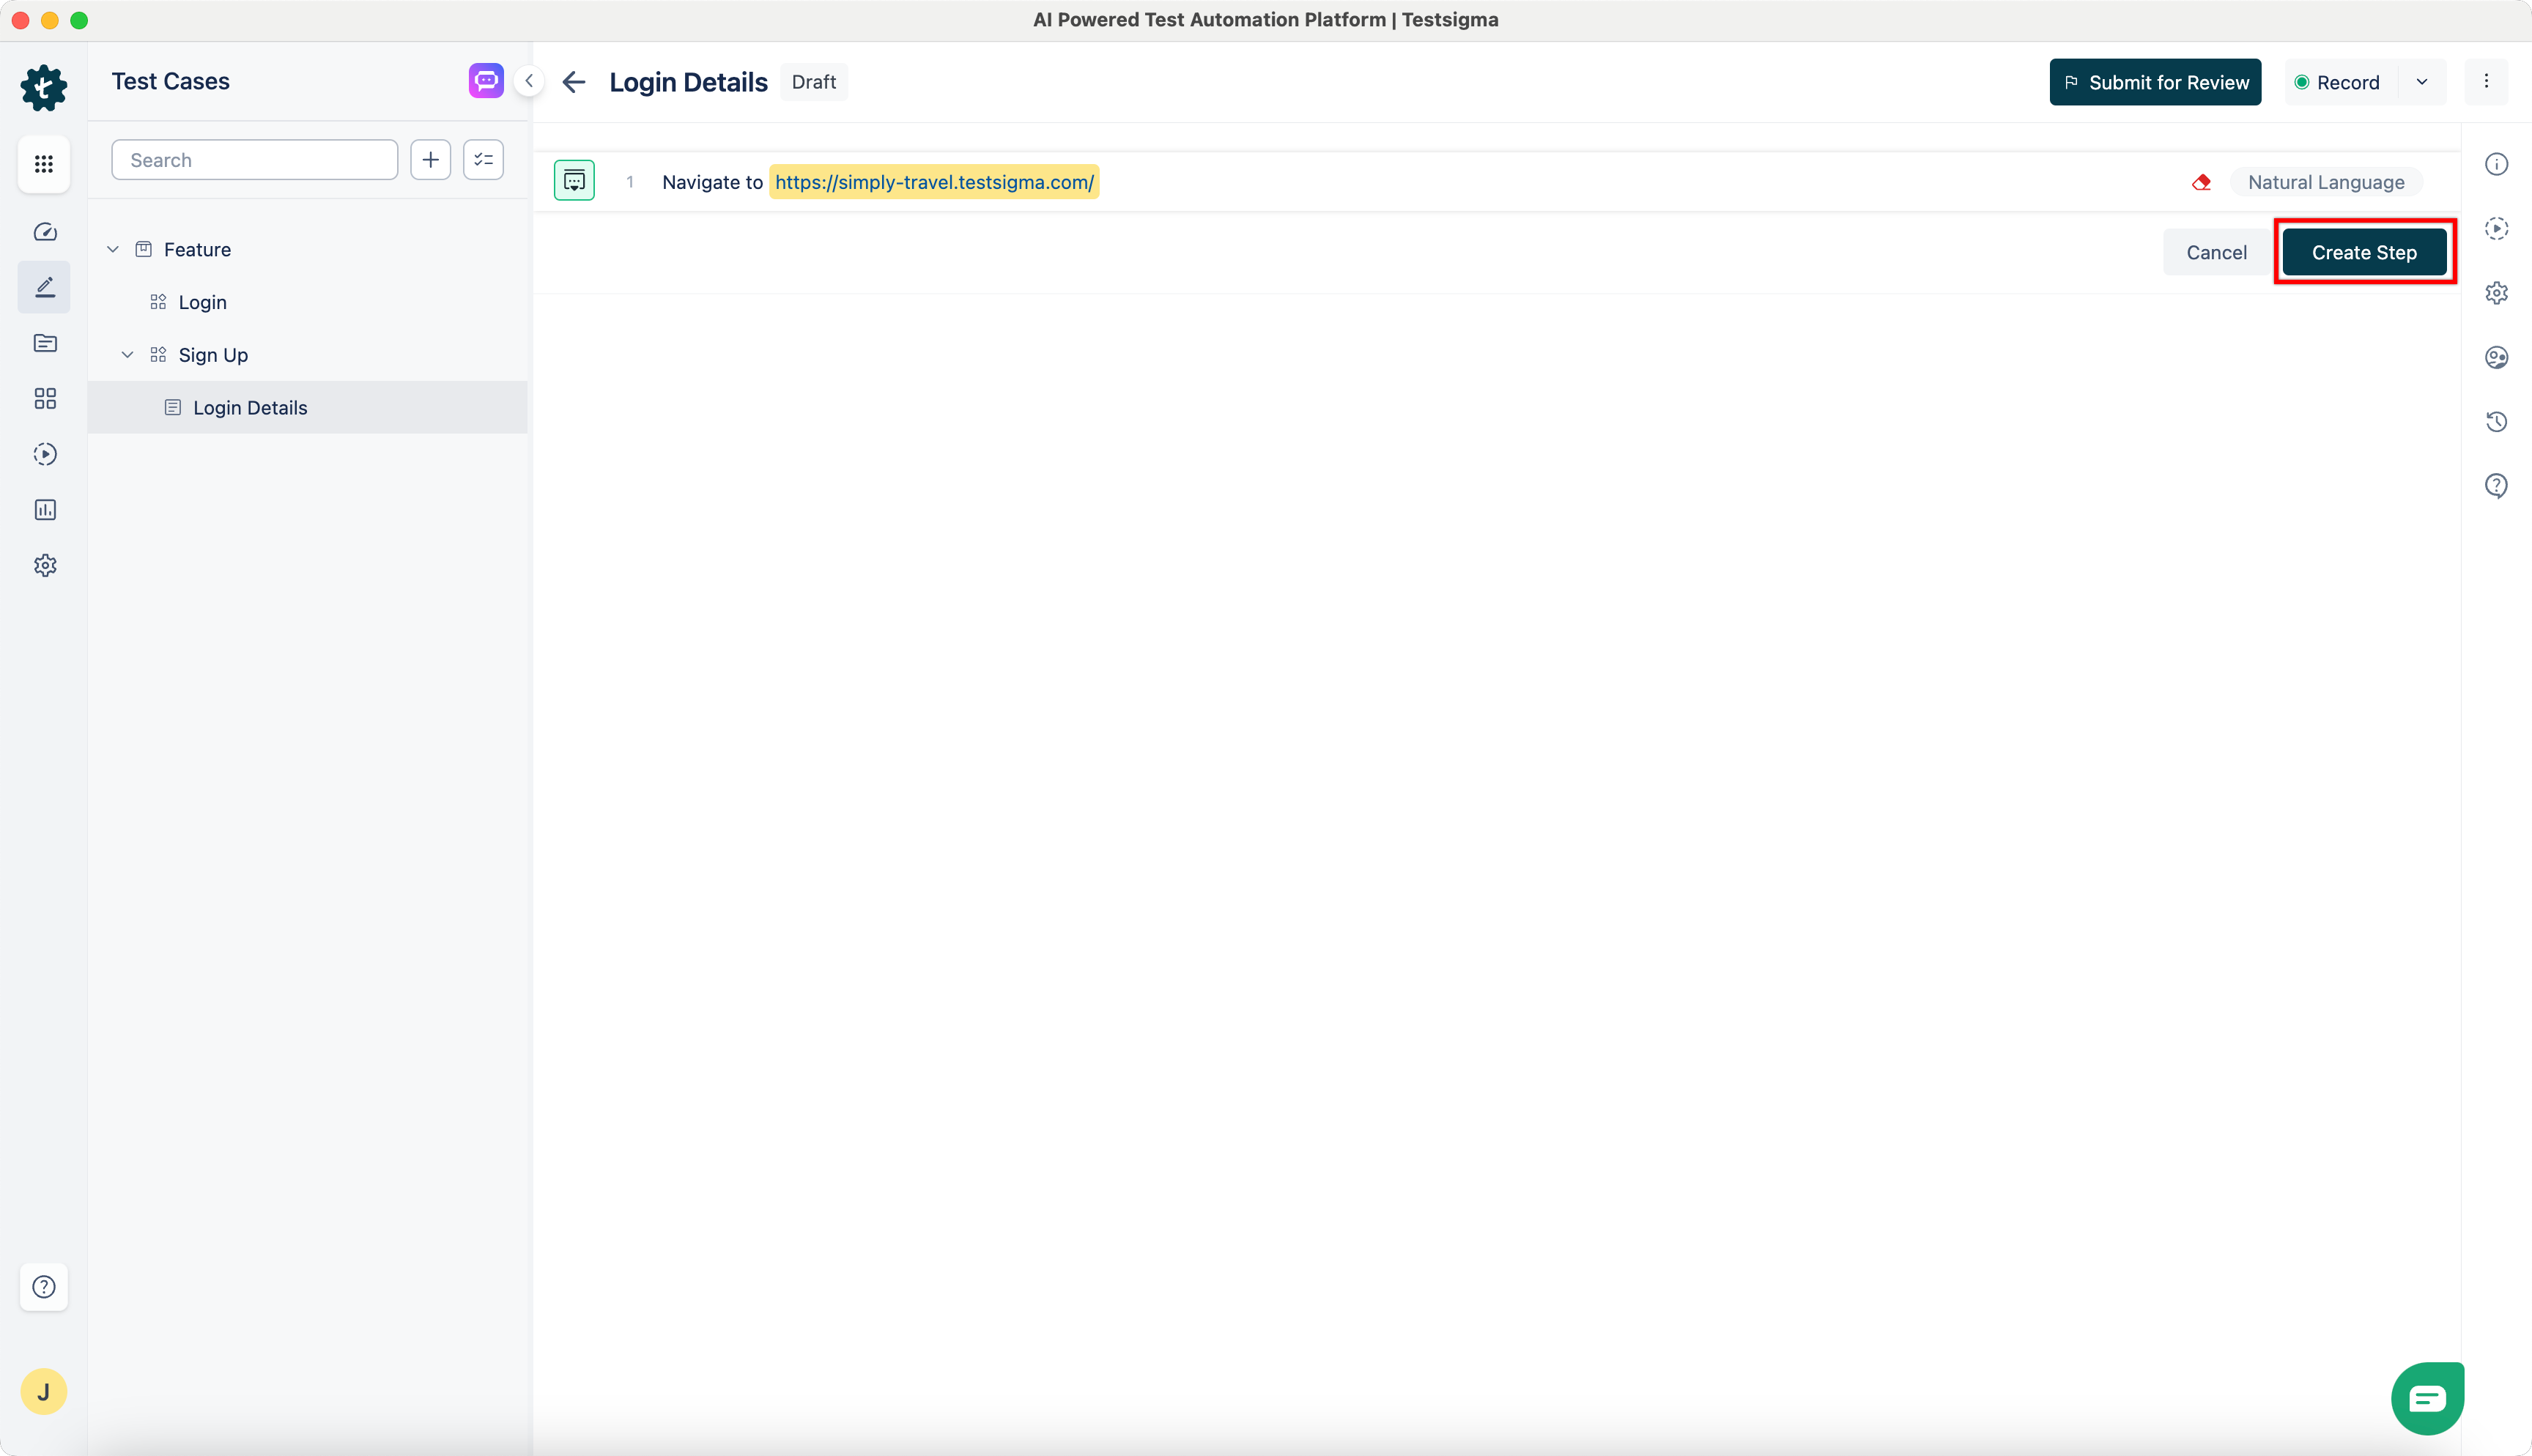This screenshot has width=2532, height=1456.
Task: Click the Create Step button
Action: click(x=2364, y=252)
